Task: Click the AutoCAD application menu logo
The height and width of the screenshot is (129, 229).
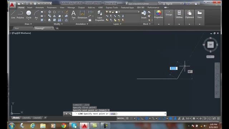Action: tap(12, 5)
